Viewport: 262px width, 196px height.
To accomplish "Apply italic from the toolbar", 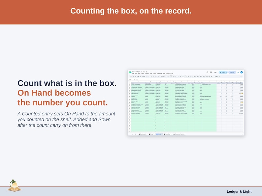I will tap(178, 76).
